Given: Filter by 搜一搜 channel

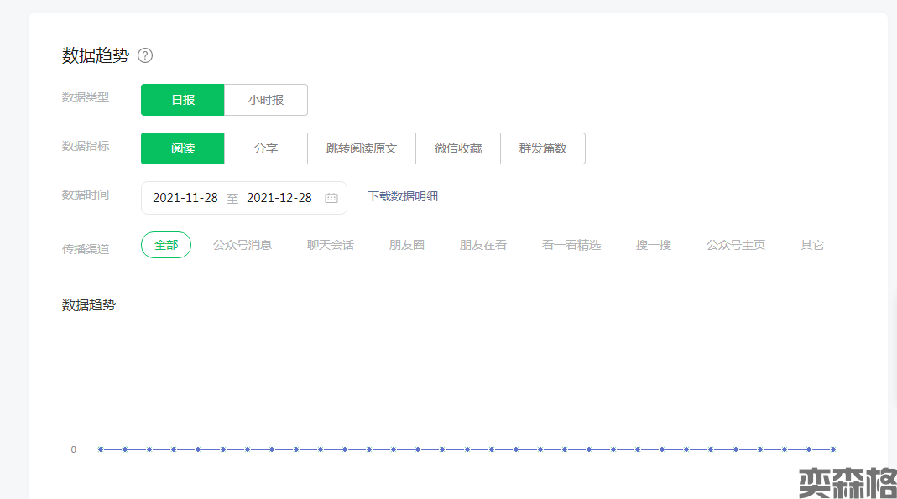Looking at the screenshot, I should click(654, 245).
